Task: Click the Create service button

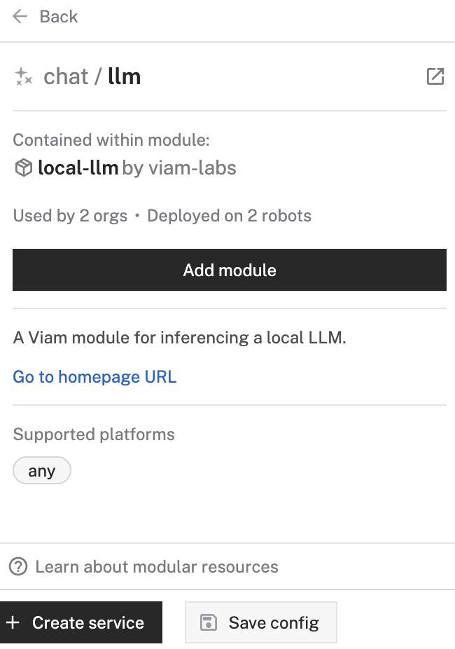Action: (x=81, y=622)
